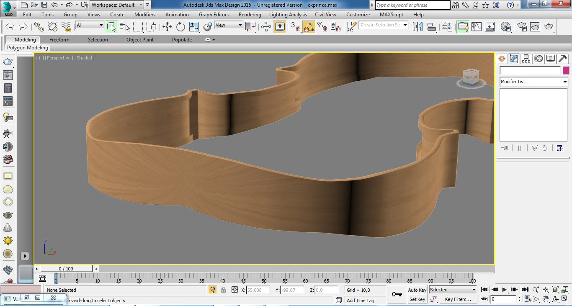Screen dimensions: 572x306
Task: Click the Key Filters... button
Action: click(x=458, y=299)
